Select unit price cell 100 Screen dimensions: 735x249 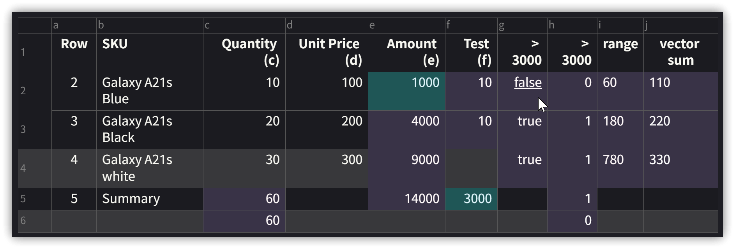(327, 91)
